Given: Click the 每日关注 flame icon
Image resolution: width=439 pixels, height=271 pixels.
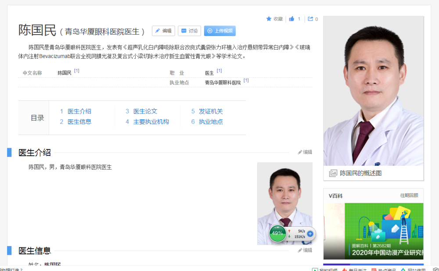Looking at the screenshot, I should (344, 269).
